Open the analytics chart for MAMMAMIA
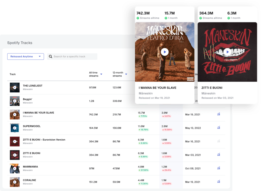The height and width of the screenshot is (191, 262). (x=218, y=168)
